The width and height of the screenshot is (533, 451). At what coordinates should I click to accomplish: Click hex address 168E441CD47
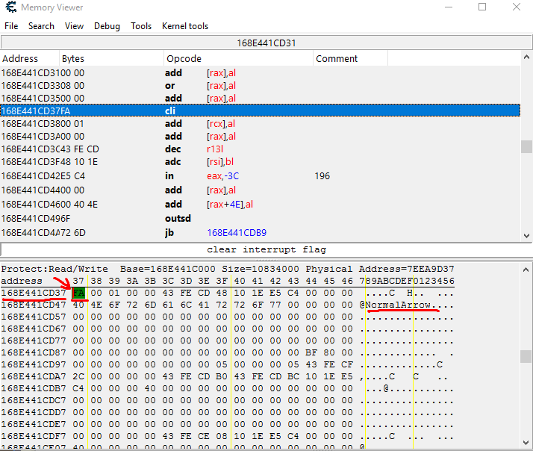tap(34, 305)
